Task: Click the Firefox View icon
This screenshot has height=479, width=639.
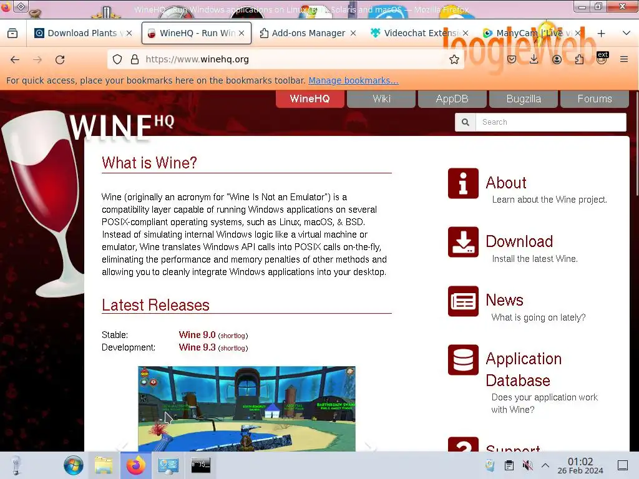Action: click(12, 33)
